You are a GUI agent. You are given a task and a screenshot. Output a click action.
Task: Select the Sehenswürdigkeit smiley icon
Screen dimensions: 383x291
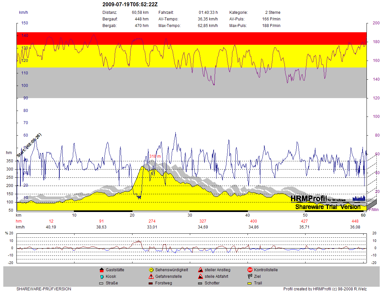click(x=151, y=270)
